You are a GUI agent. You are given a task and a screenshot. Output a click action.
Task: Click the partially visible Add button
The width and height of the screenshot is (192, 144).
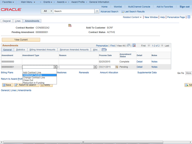[188, 85]
